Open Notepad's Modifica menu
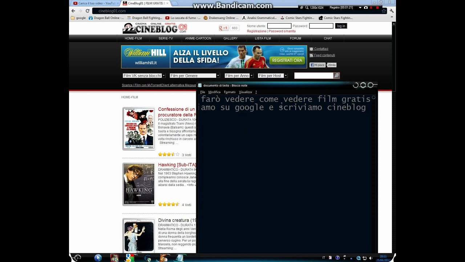465x262 pixels. (x=214, y=92)
